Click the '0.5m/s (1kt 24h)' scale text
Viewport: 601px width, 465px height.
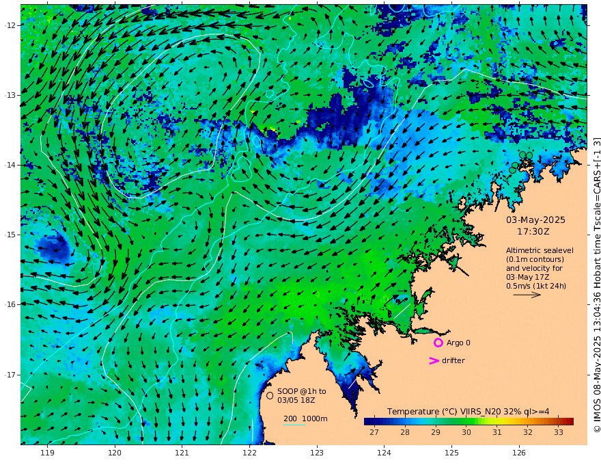click(x=536, y=286)
